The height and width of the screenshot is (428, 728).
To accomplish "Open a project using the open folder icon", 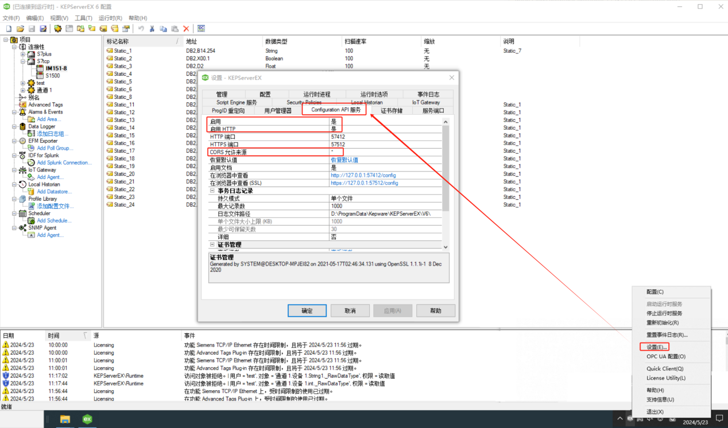I will point(21,28).
